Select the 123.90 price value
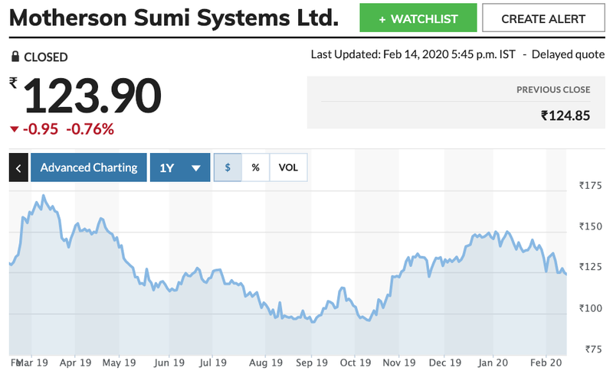This screenshot has width=613, height=377. point(92,96)
